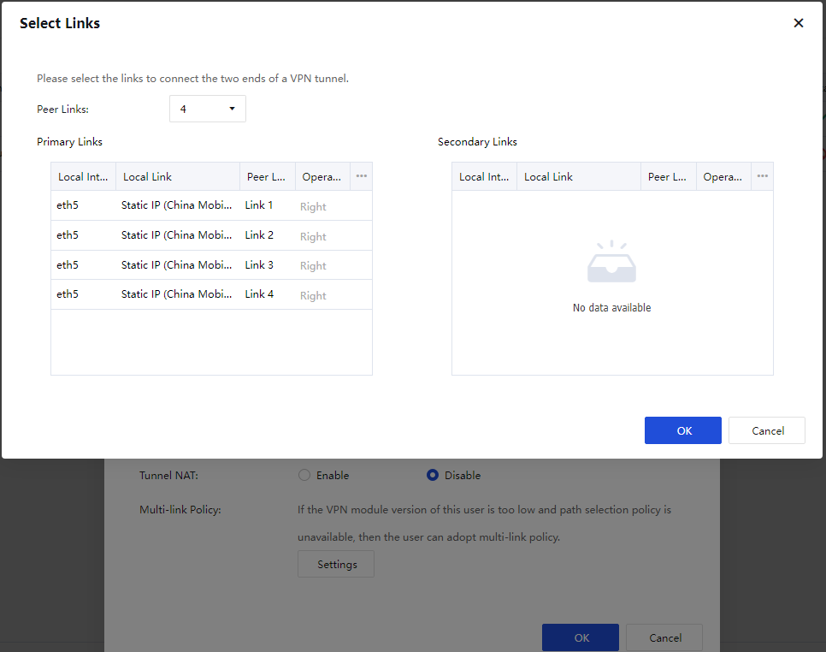Select Disable for Tunnel NAT
Screen dimensions: 826x652
point(433,475)
